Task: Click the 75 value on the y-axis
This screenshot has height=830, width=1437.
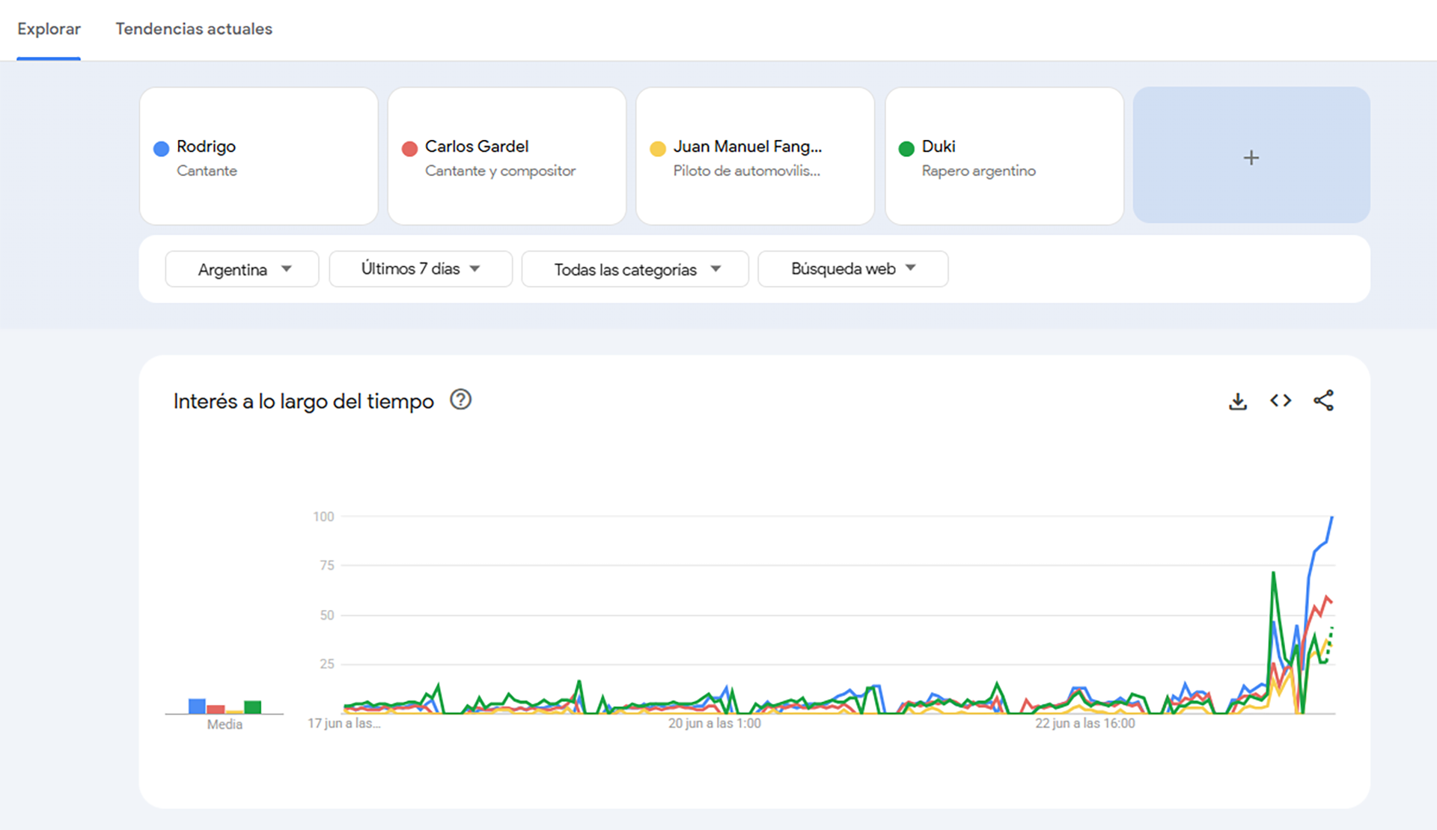Action: 327,566
